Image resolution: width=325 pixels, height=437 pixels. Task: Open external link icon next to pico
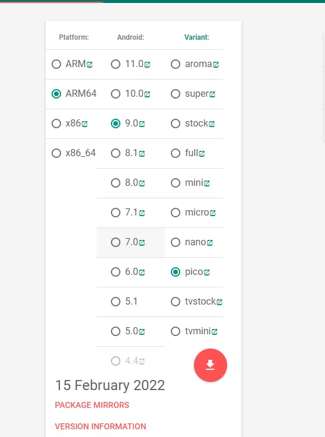pyautogui.click(x=206, y=273)
